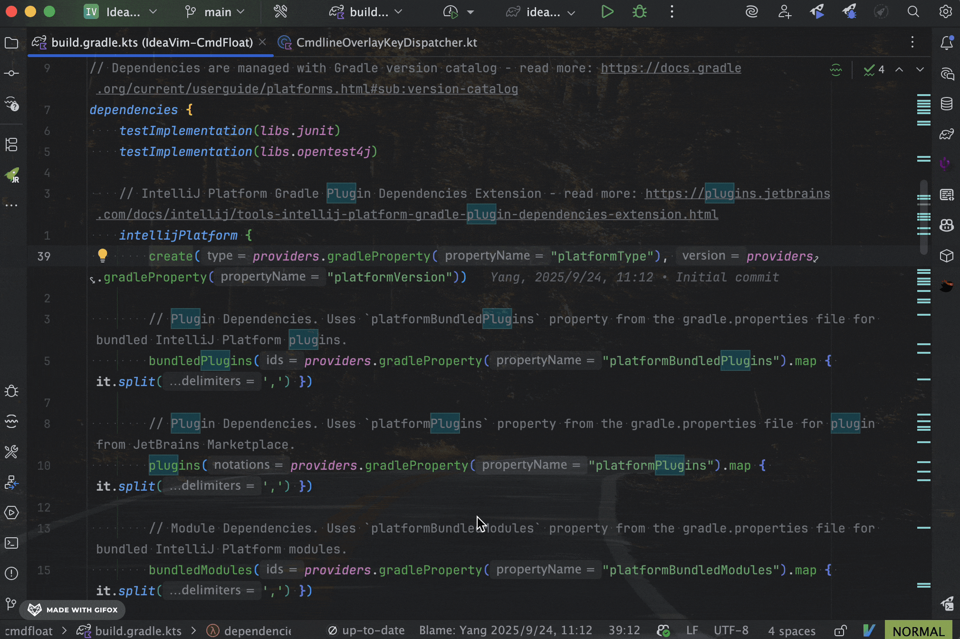The width and height of the screenshot is (960, 639).
Task: Open Search Everywhere
Action: [913, 12]
